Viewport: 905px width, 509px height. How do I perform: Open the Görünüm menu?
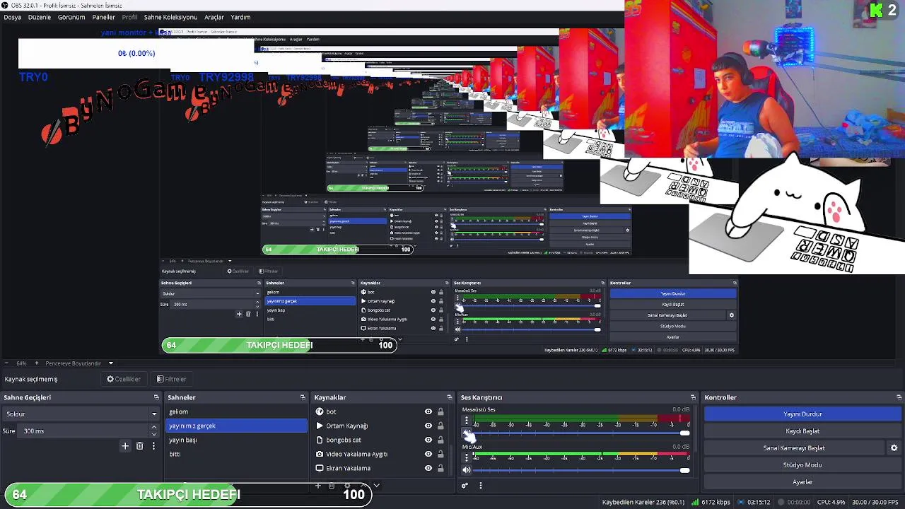tap(71, 17)
